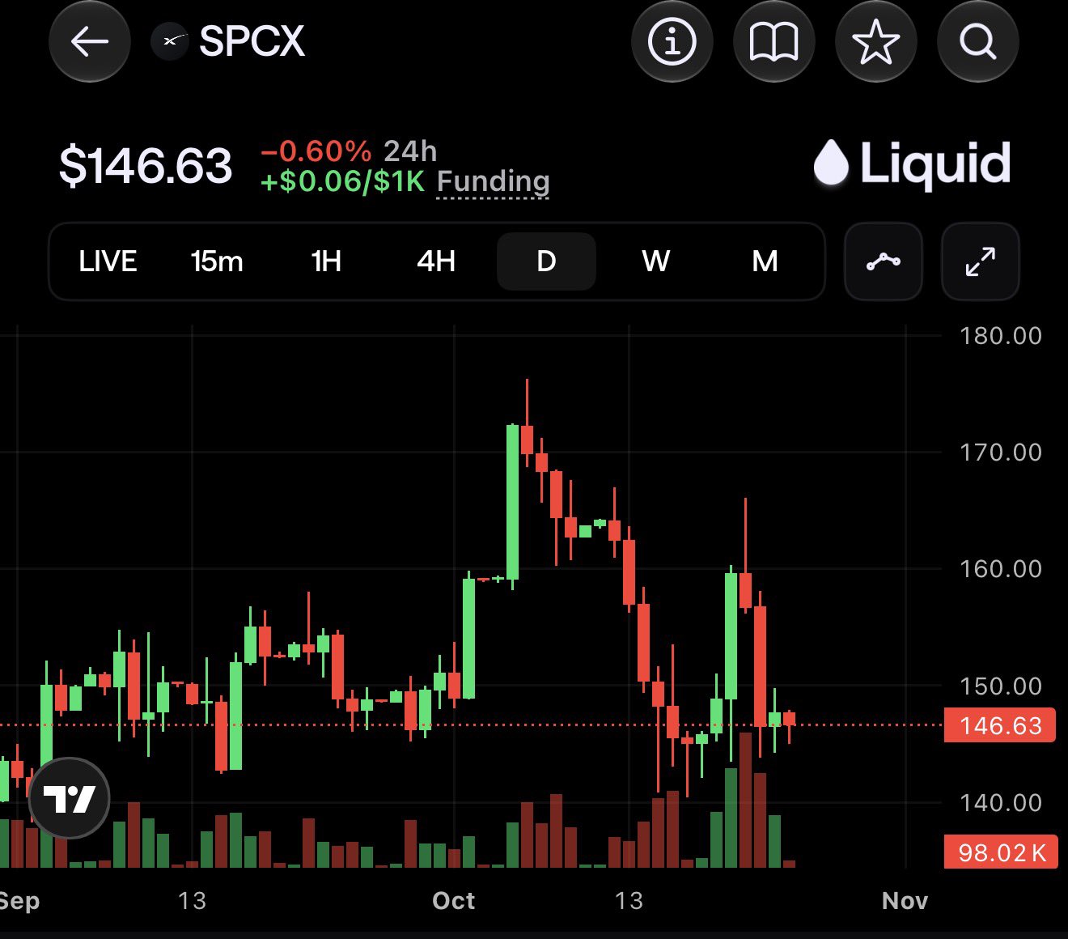The image size is (1068, 939).
Task: Click the SPCX token logo
Action: (x=170, y=40)
